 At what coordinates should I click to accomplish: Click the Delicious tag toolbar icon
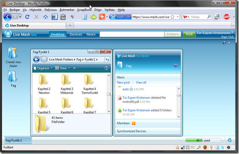coord(63,17)
